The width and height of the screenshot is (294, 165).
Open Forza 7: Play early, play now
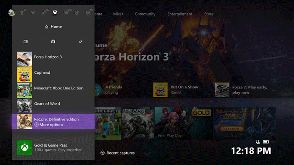pos(241,90)
